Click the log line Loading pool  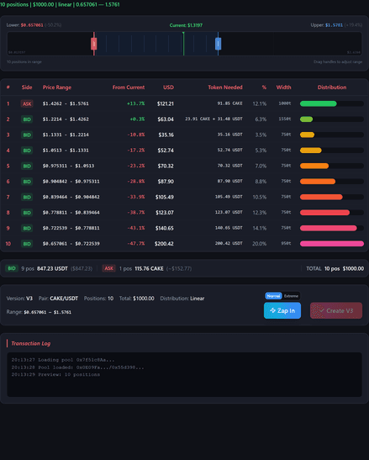point(63,360)
